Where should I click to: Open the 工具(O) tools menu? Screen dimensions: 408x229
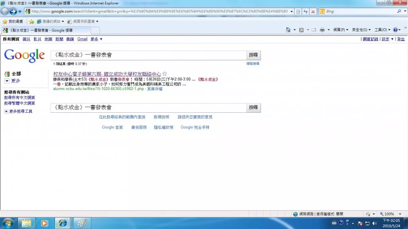click(x=382, y=30)
